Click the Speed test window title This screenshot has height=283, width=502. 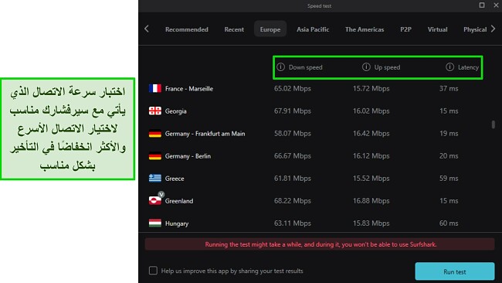pyautogui.click(x=319, y=5)
